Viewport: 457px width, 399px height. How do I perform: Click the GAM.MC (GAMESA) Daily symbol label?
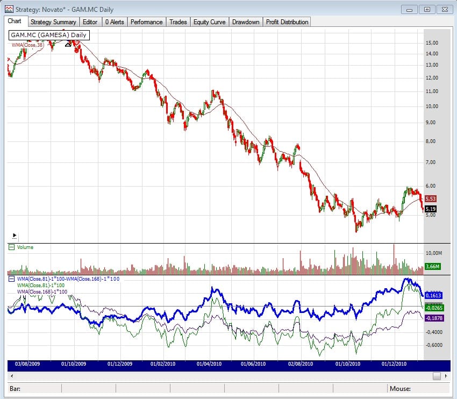[x=48, y=35]
